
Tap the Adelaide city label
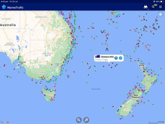pos(22,62)
